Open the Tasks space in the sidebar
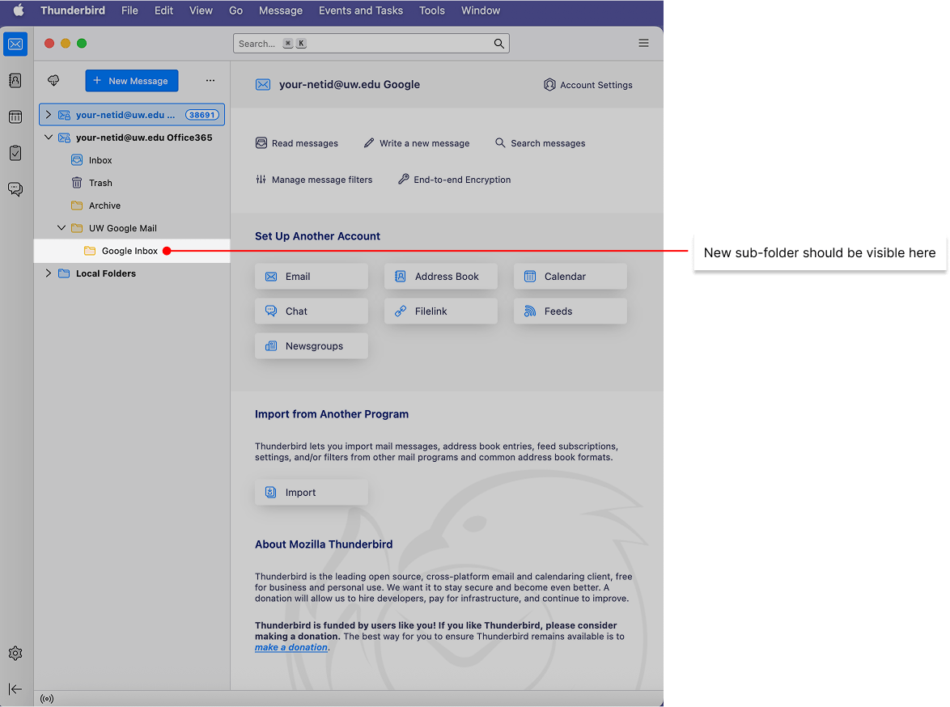This screenshot has height=707, width=950. tap(15, 152)
